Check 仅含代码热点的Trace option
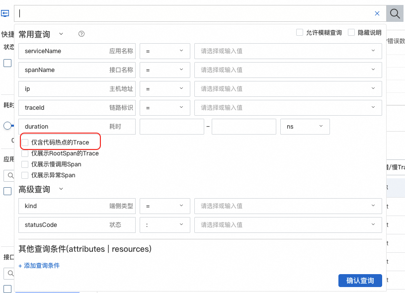This screenshot has height=293, width=405. (25, 142)
